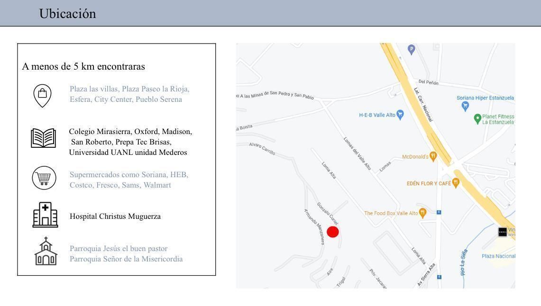Click the open book schools icon
This screenshot has width=541, height=306.
(44, 138)
